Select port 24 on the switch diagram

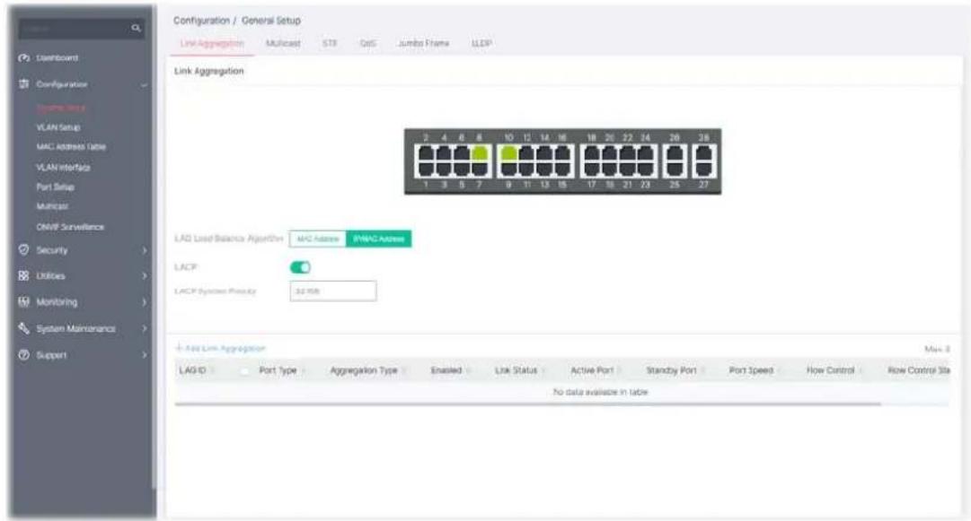pos(646,152)
